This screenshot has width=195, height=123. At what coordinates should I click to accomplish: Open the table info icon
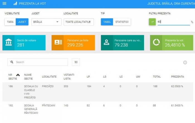click(185, 62)
